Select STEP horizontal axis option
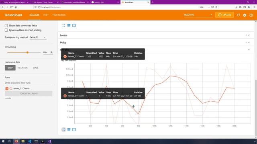 tap(10, 68)
